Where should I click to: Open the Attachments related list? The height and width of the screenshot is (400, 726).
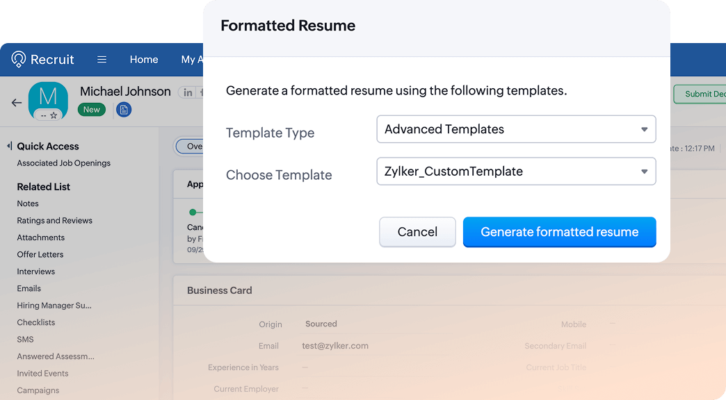tap(40, 237)
